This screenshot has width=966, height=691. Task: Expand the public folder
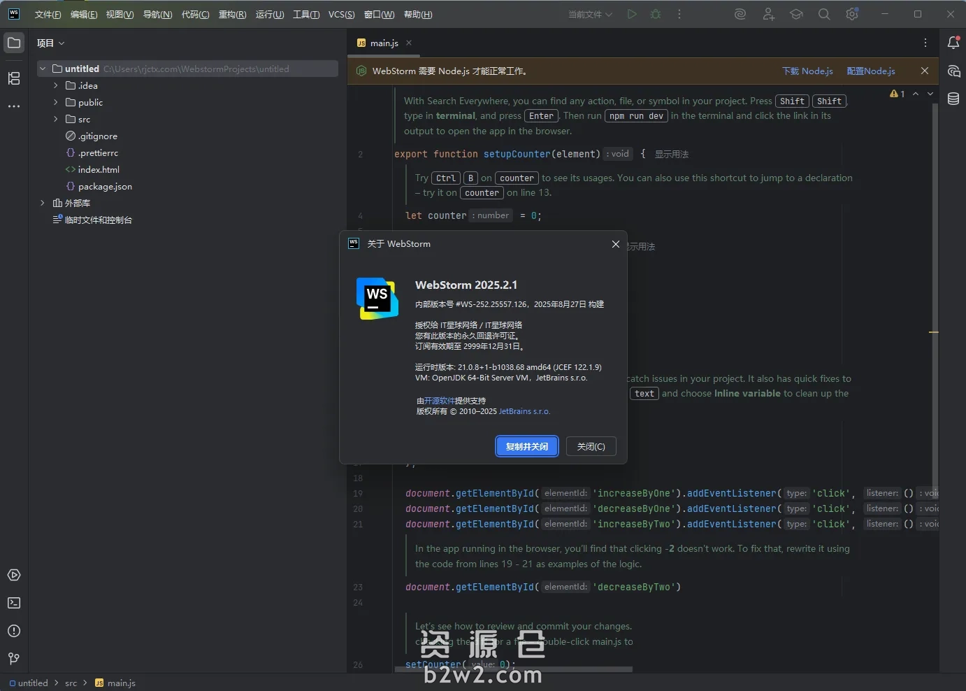(x=56, y=102)
